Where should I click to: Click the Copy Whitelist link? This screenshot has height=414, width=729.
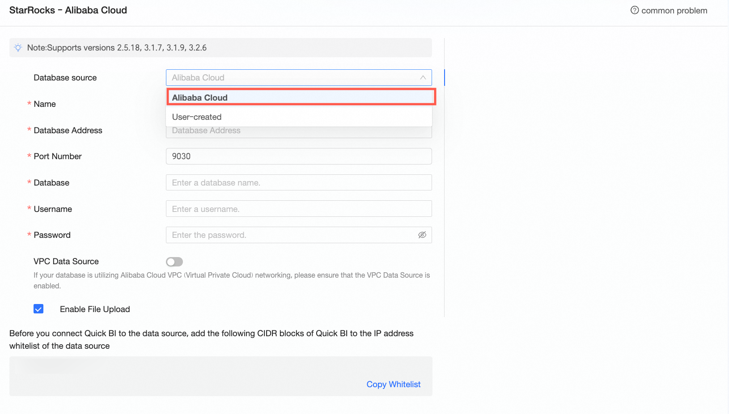394,384
